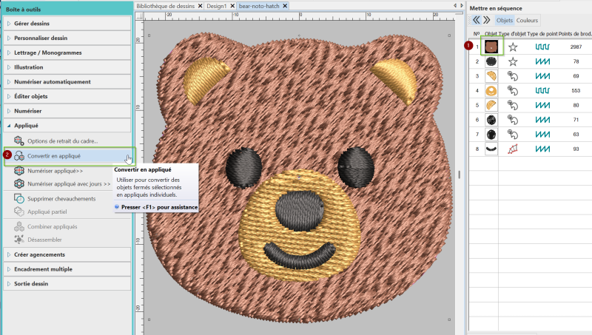Switch to the Design1 tab
This screenshot has width=592, height=335.
217,6
